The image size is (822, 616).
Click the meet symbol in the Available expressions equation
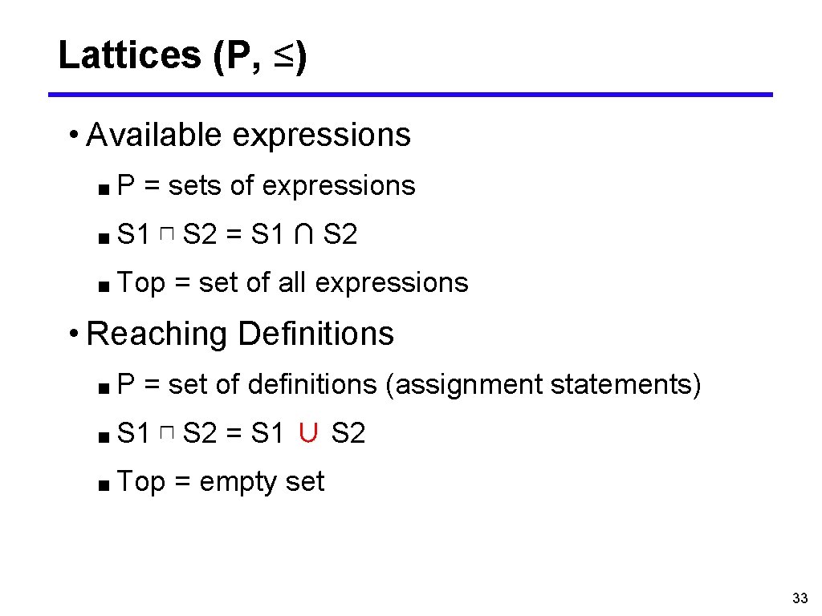(x=166, y=235)
